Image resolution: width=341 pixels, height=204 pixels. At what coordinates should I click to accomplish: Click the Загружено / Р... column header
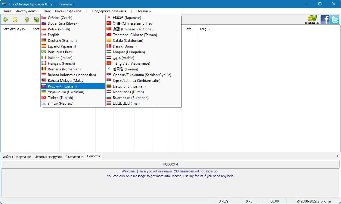pyautogui.click(x=15, y=29)
